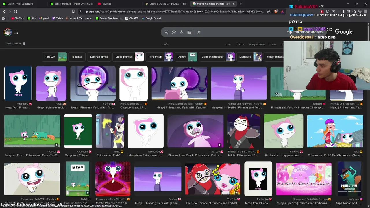Viewport: 370px width, 208px height.
Task: Open the Google apps grid launcher
Action: 16,32
